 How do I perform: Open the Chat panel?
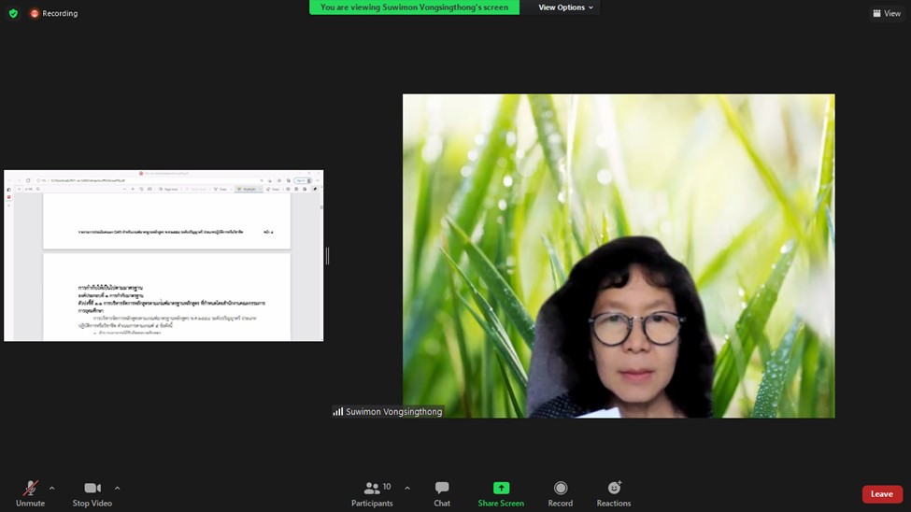442,492
